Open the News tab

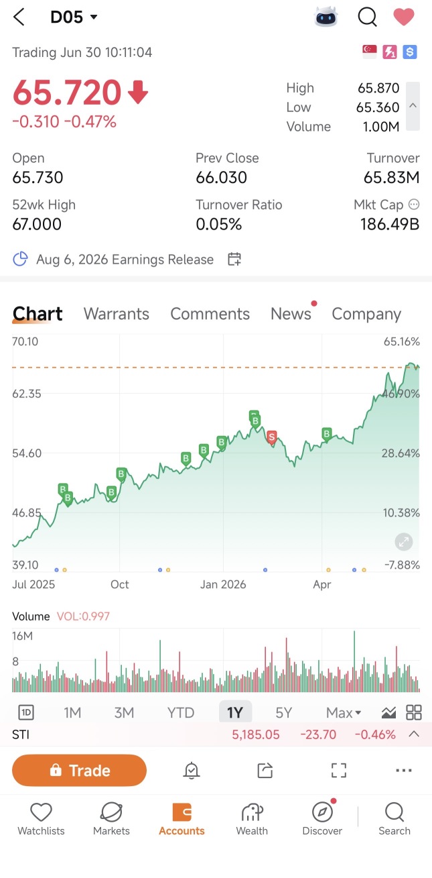(x=291, y=314)
